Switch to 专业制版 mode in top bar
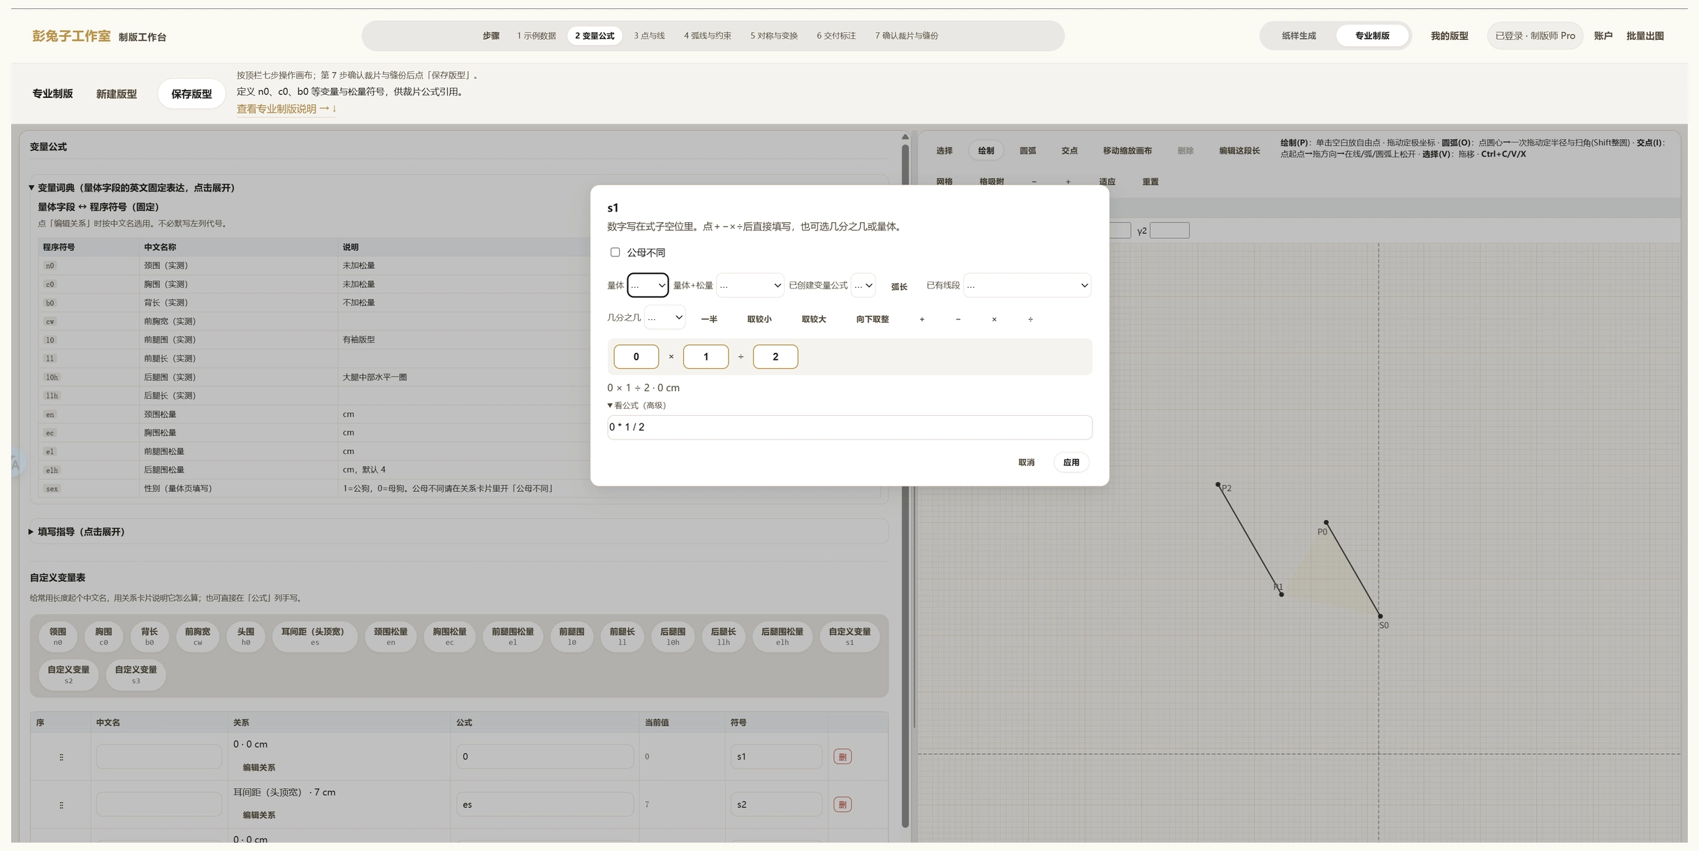Screen dimensions: 1699x851 pyautogui.click(x=1372, y=36)
